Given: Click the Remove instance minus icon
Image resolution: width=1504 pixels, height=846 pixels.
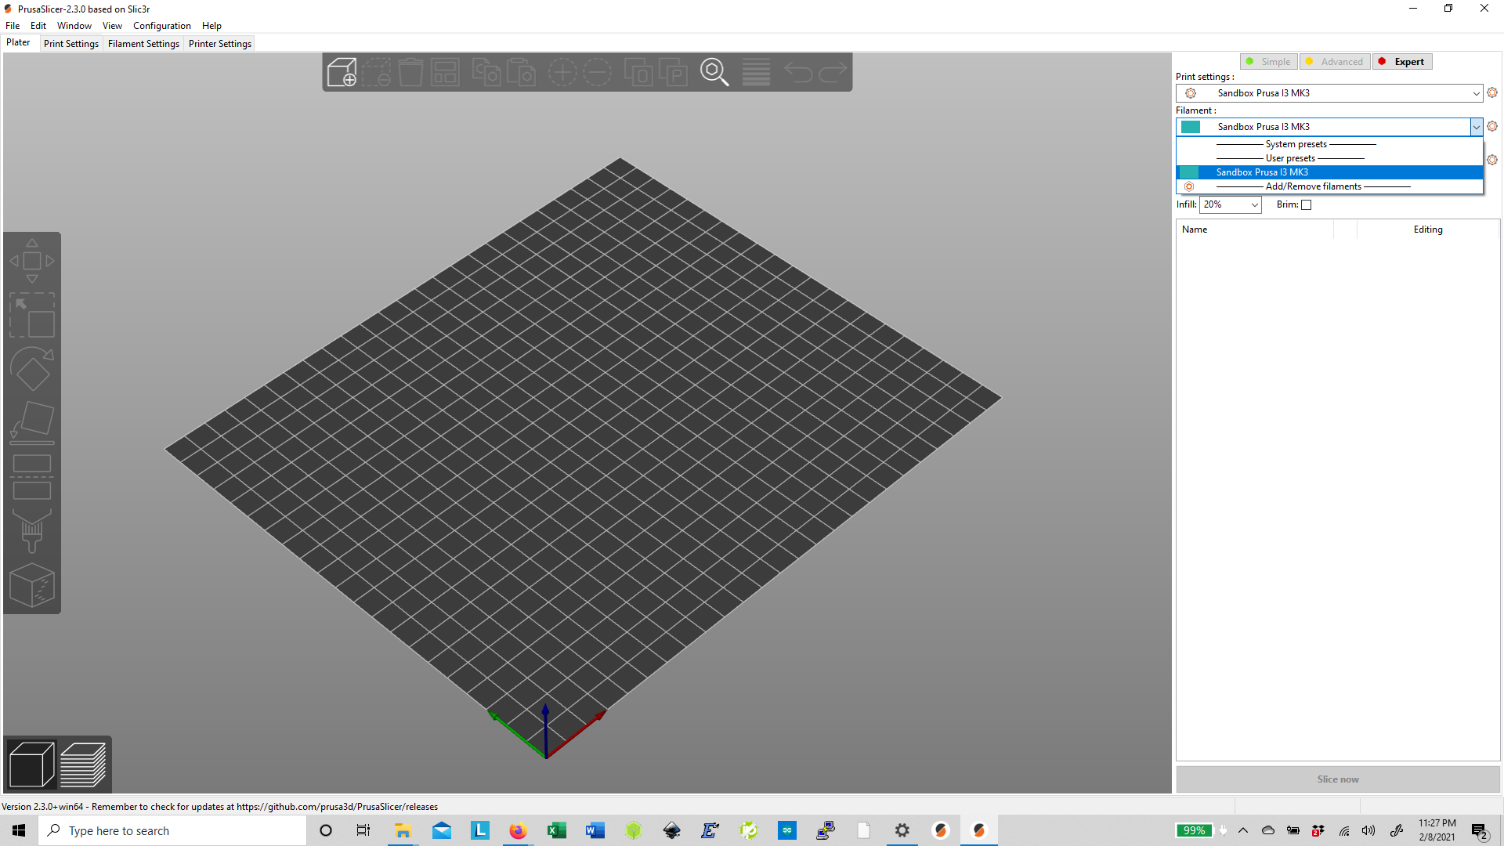Looking at the screenshot, I should pos(597,72).
